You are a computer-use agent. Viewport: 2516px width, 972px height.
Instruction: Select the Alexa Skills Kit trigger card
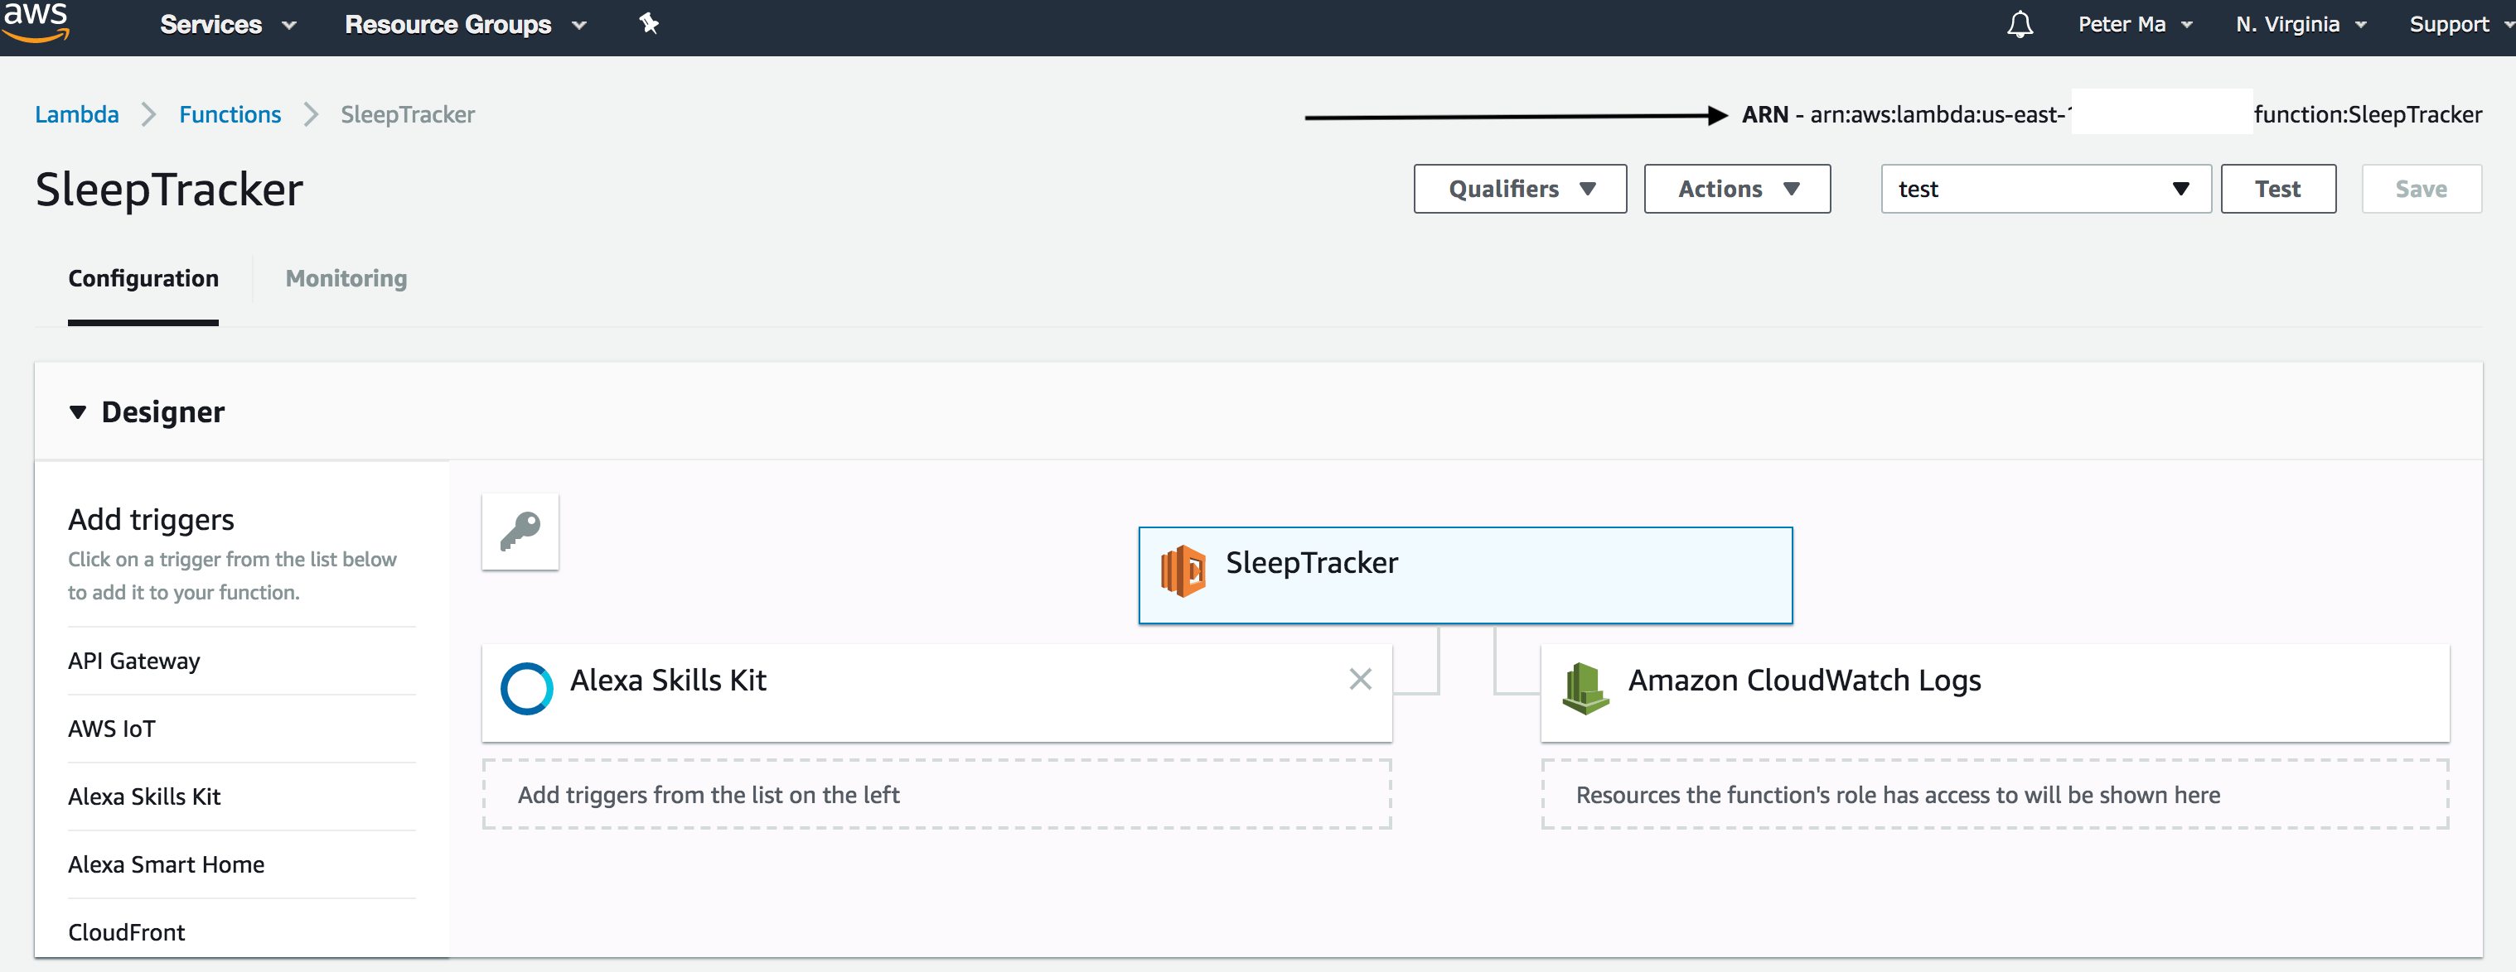coord(936,693)
